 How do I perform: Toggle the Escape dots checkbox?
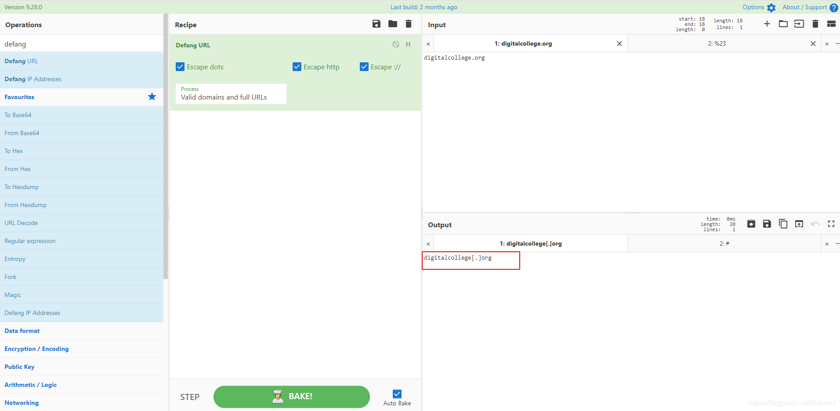180,67
